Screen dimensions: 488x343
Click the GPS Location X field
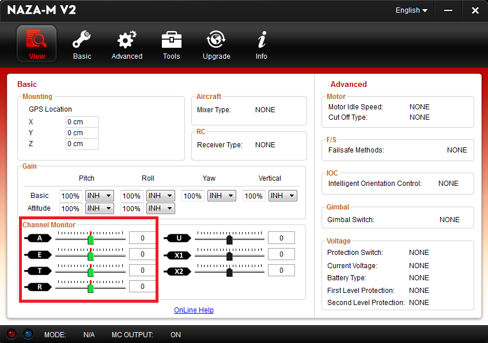tap(82, 122)
